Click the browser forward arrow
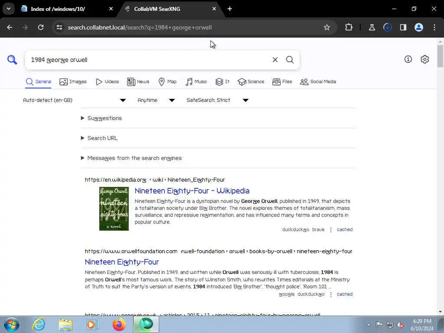 (25, 27)
